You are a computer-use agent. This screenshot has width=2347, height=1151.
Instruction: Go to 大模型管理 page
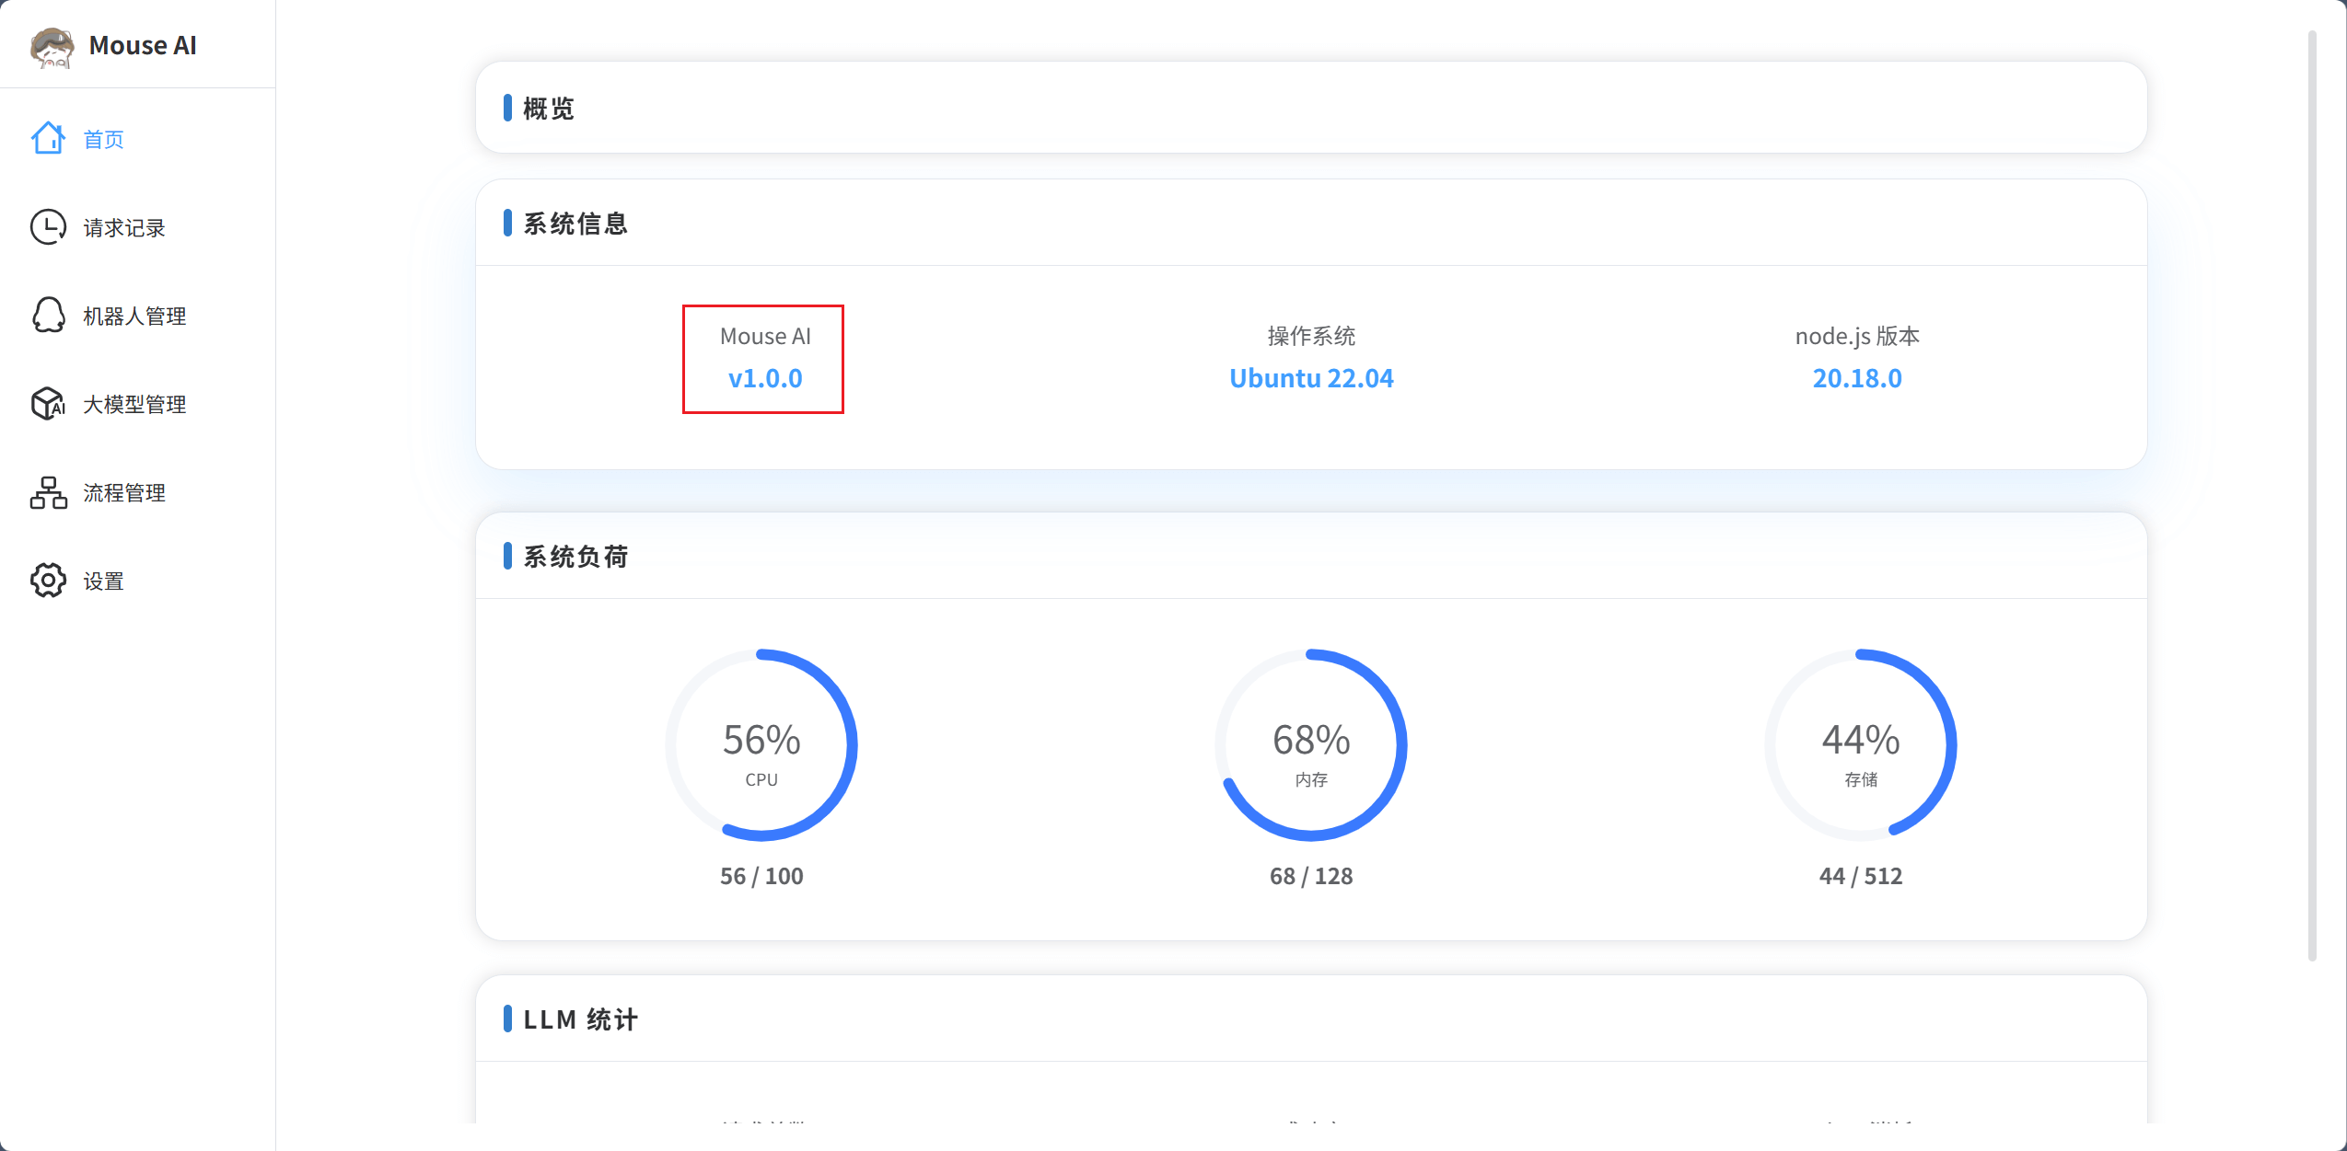pos(134,404)
